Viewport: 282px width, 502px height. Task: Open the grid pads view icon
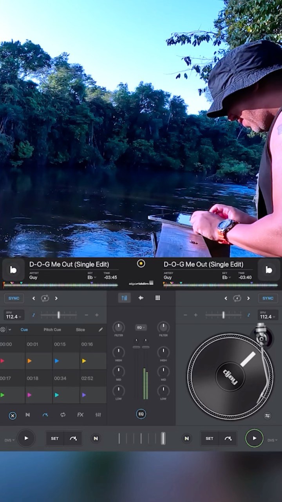(x=157, y=298)
